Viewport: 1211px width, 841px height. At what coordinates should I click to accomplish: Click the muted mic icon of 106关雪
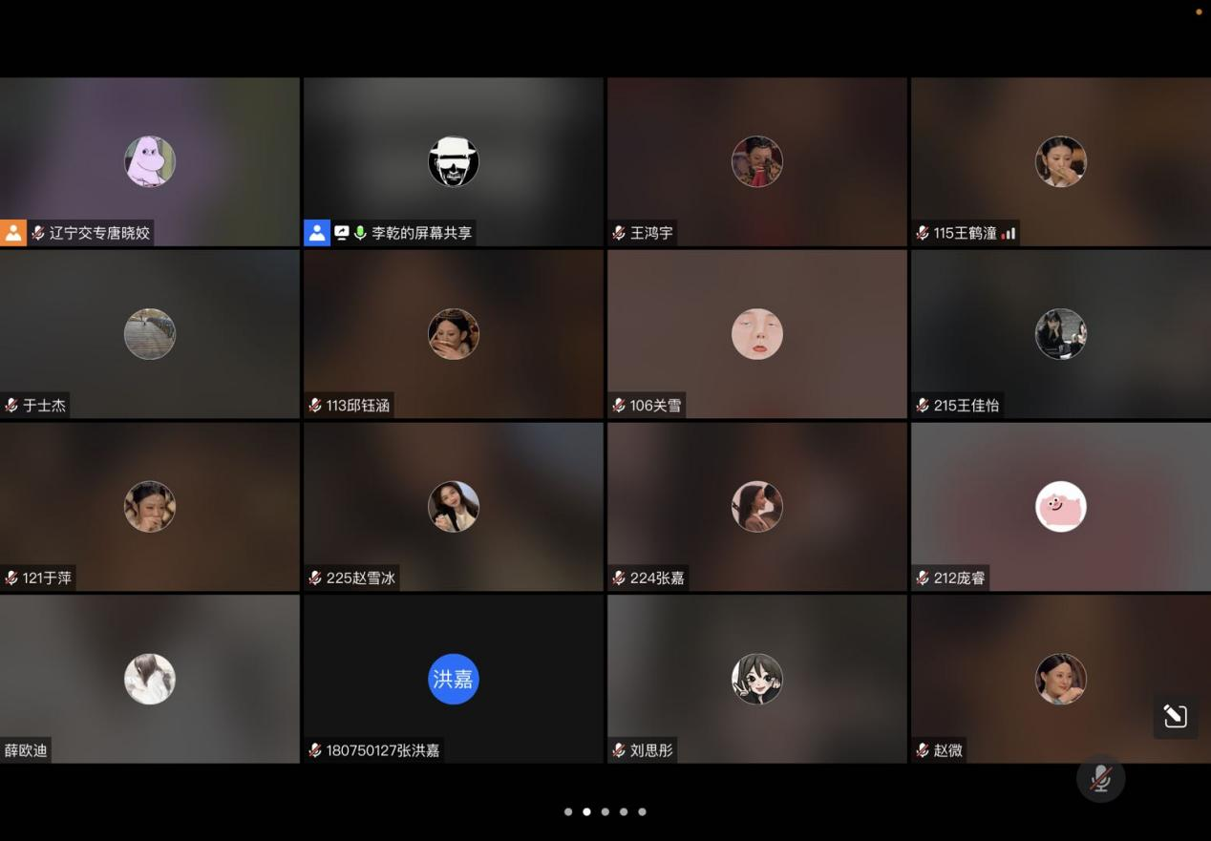pos(619,405)
